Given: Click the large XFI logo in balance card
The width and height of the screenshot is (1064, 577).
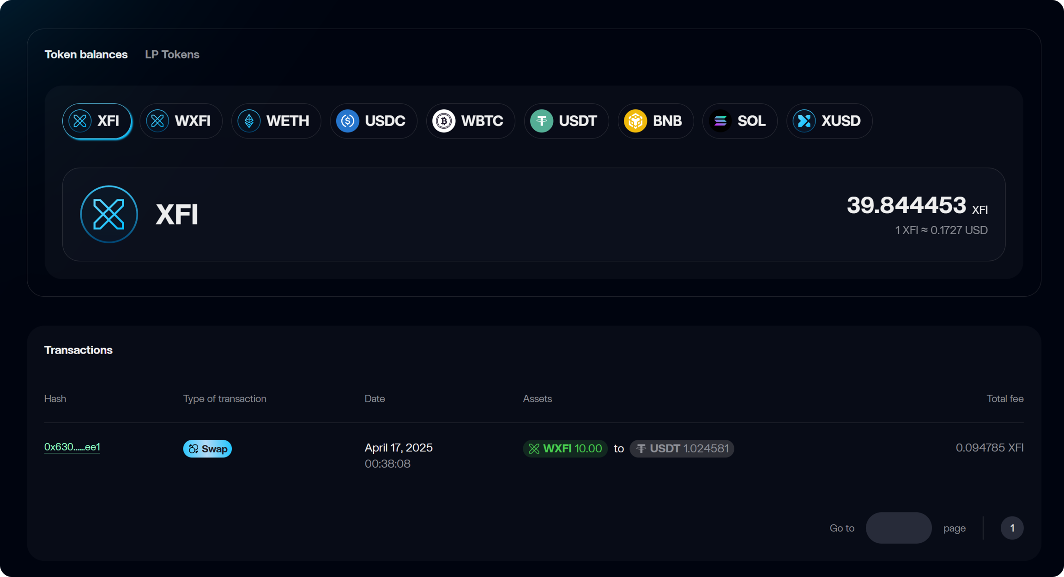Looking at the screenshot, I should pyautogui.click(x=109, y=214).
